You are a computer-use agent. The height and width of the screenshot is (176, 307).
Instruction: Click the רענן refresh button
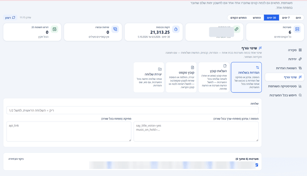[10, 18]
